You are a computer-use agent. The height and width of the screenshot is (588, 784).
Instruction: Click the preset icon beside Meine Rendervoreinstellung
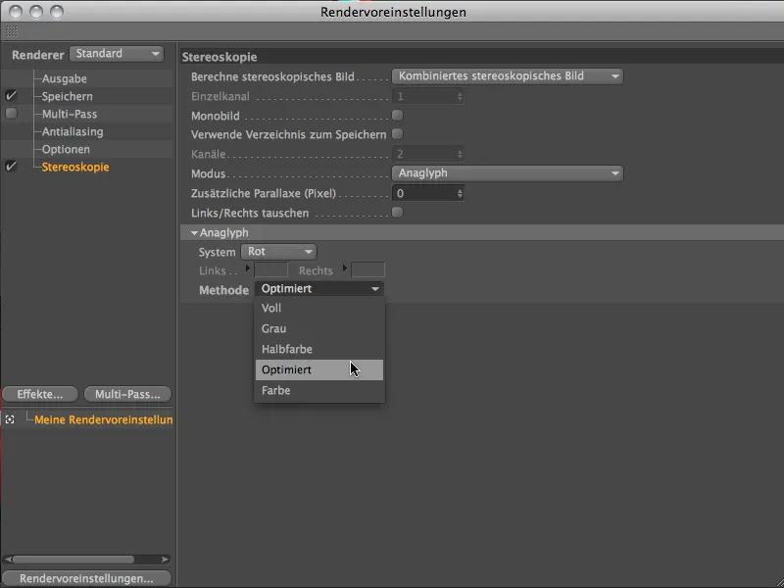coord(10,419)
